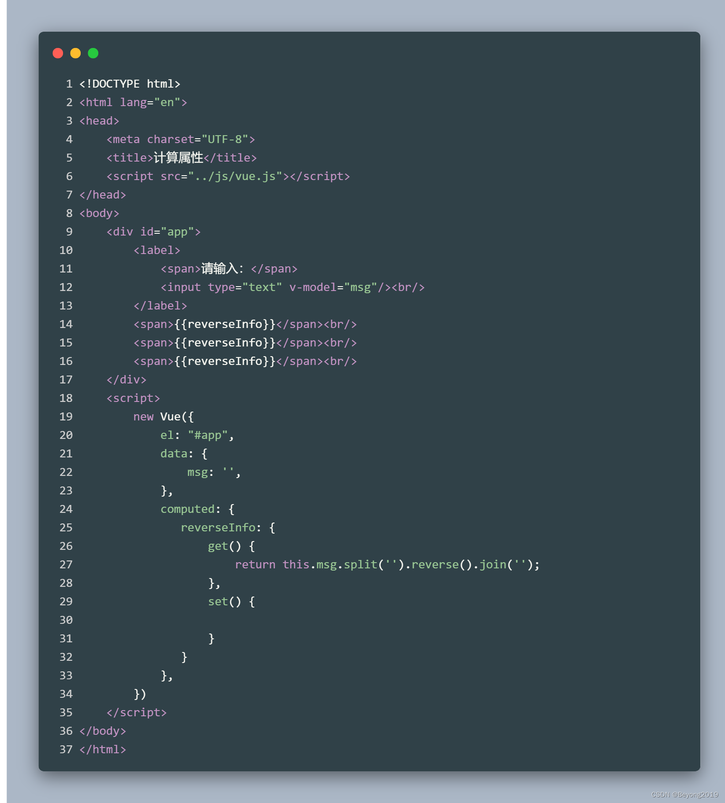725x803 pixels.
Task: Click the opening '<label>' tag
Action: (x=157, y=250)
